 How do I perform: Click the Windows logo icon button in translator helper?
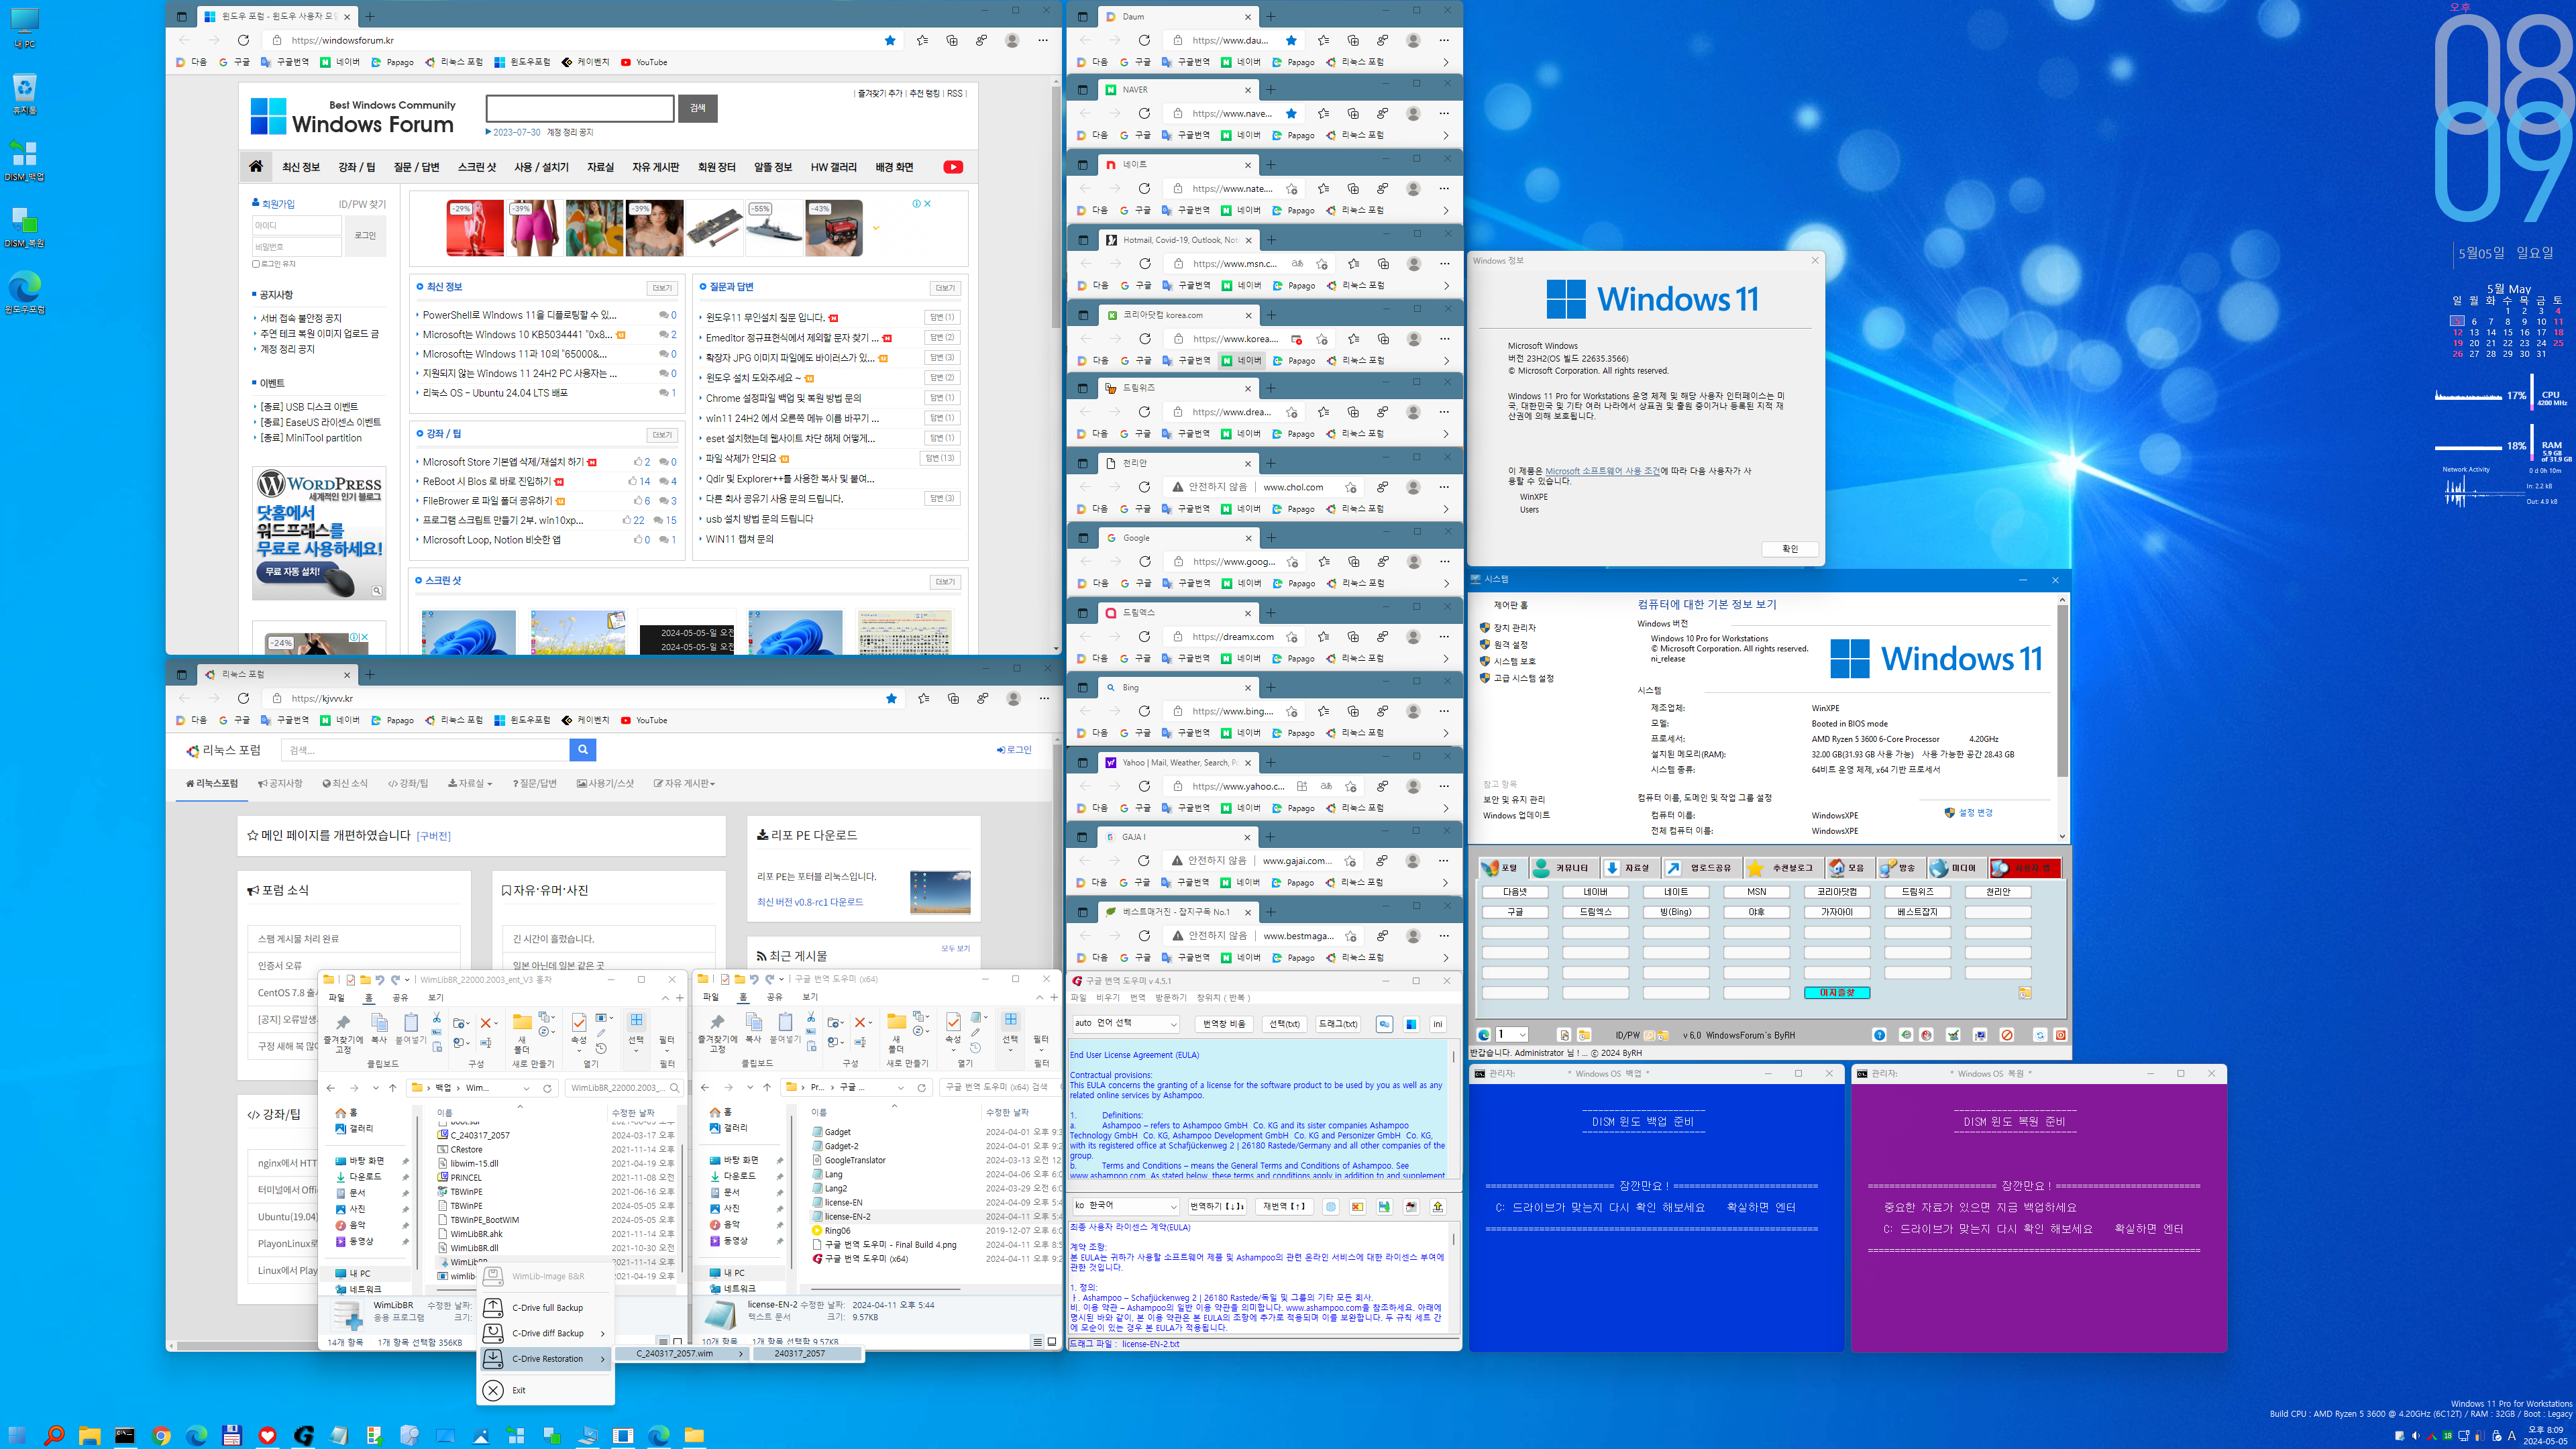pyautogui.click(x=1411, y=1024)
